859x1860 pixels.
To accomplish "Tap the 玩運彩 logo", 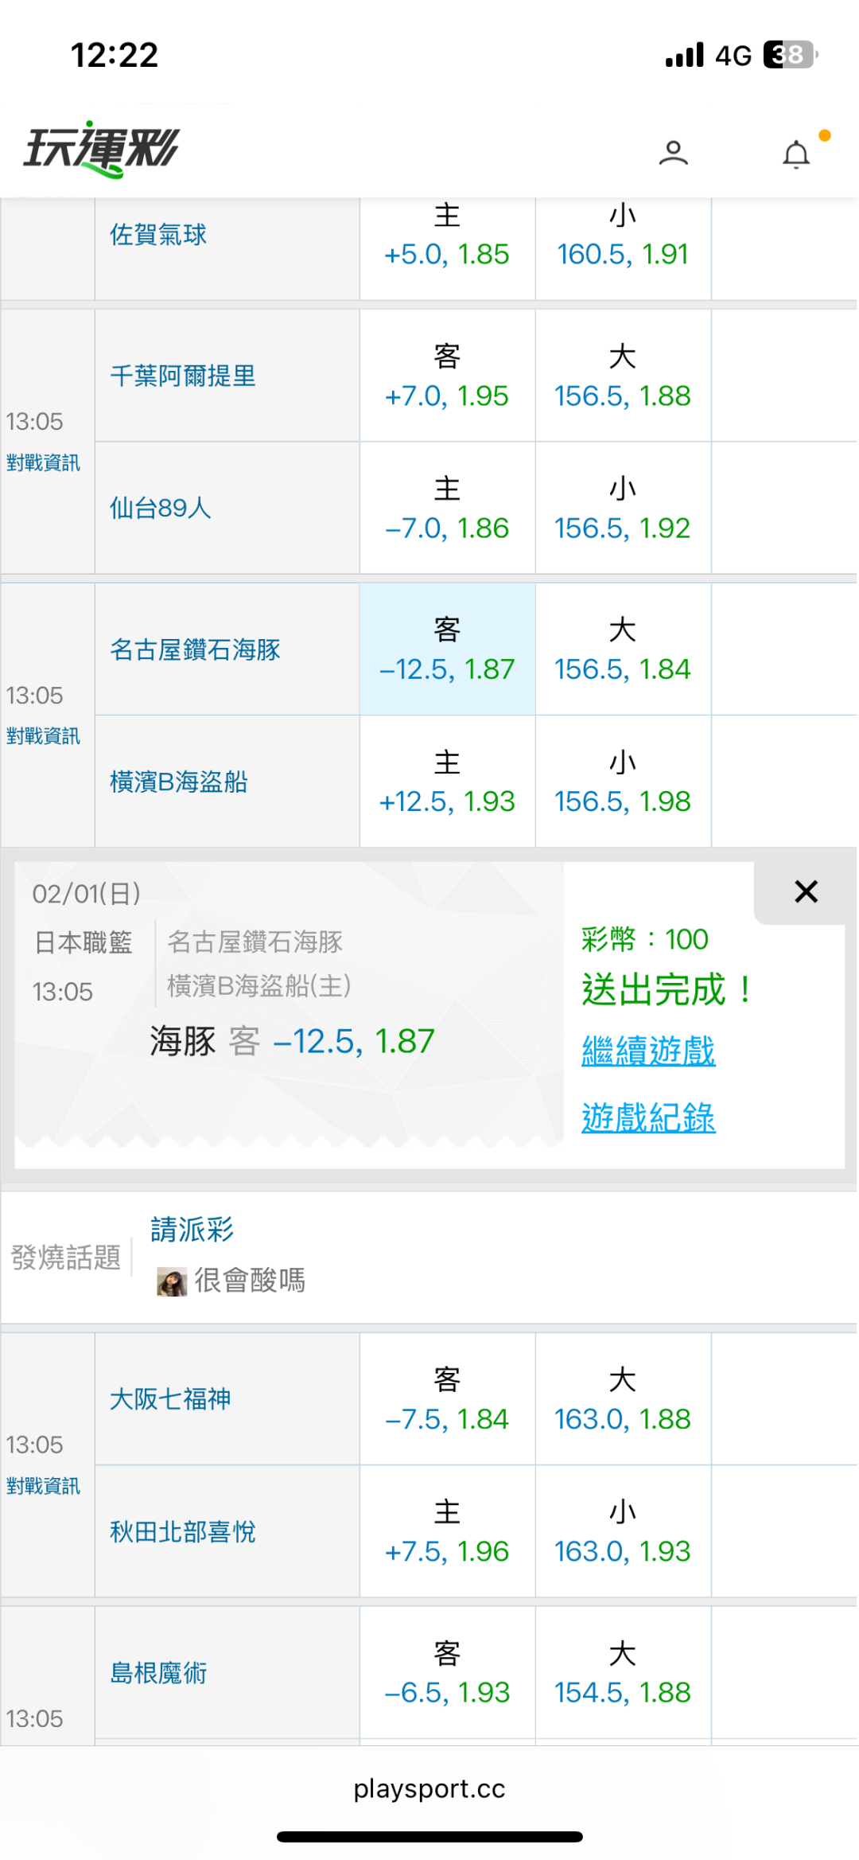I will pyautogui.click(x=102, y=149).
